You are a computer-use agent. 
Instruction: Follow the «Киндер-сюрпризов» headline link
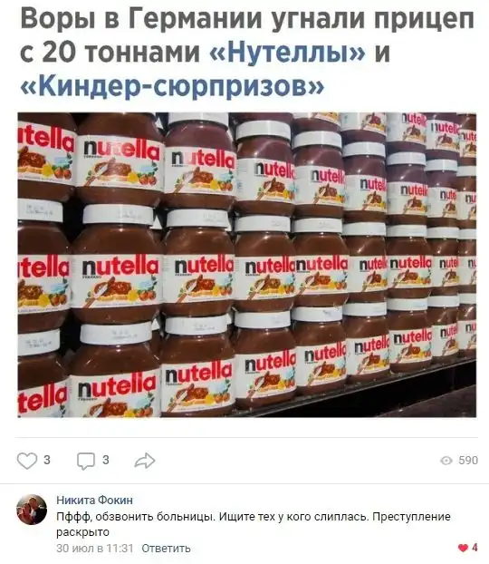172,85
